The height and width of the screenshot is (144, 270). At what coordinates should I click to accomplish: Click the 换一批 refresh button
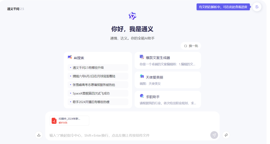click(191, 46)
